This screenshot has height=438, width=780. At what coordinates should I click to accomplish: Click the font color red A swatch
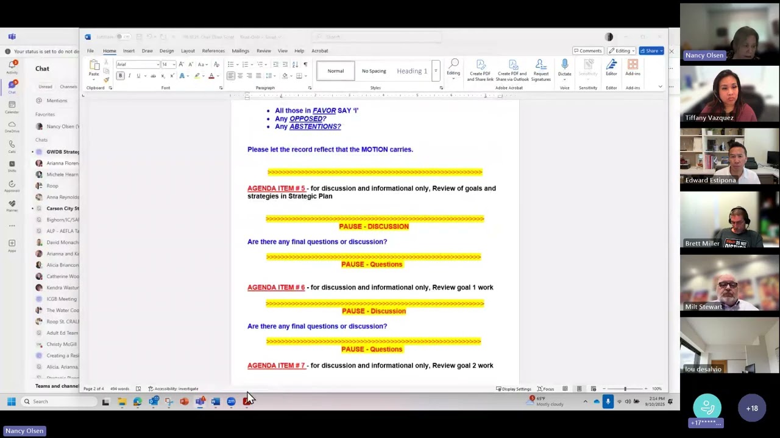point(211,76)
